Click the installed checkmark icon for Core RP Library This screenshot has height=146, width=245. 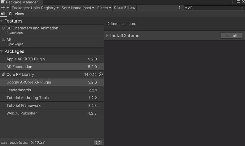[101, 74]
